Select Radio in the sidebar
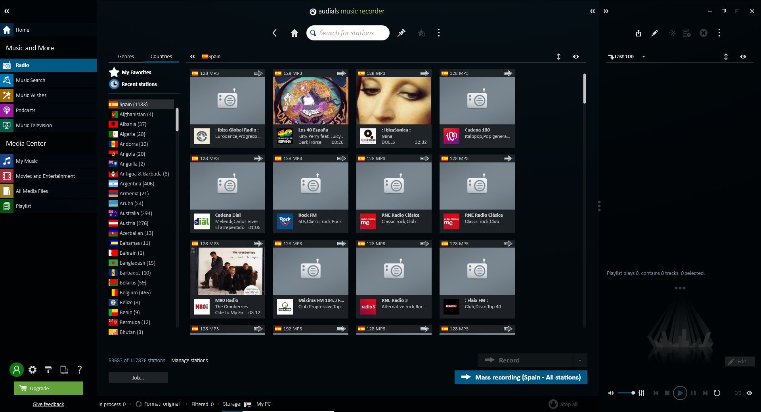This screenshot has width=761, height=412. click(48, 65)
